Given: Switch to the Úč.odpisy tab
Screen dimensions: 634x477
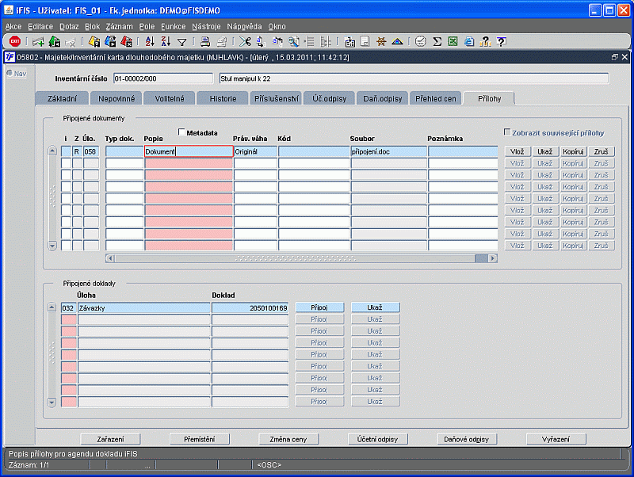Looking at the screenshot, I should (329, 98).
